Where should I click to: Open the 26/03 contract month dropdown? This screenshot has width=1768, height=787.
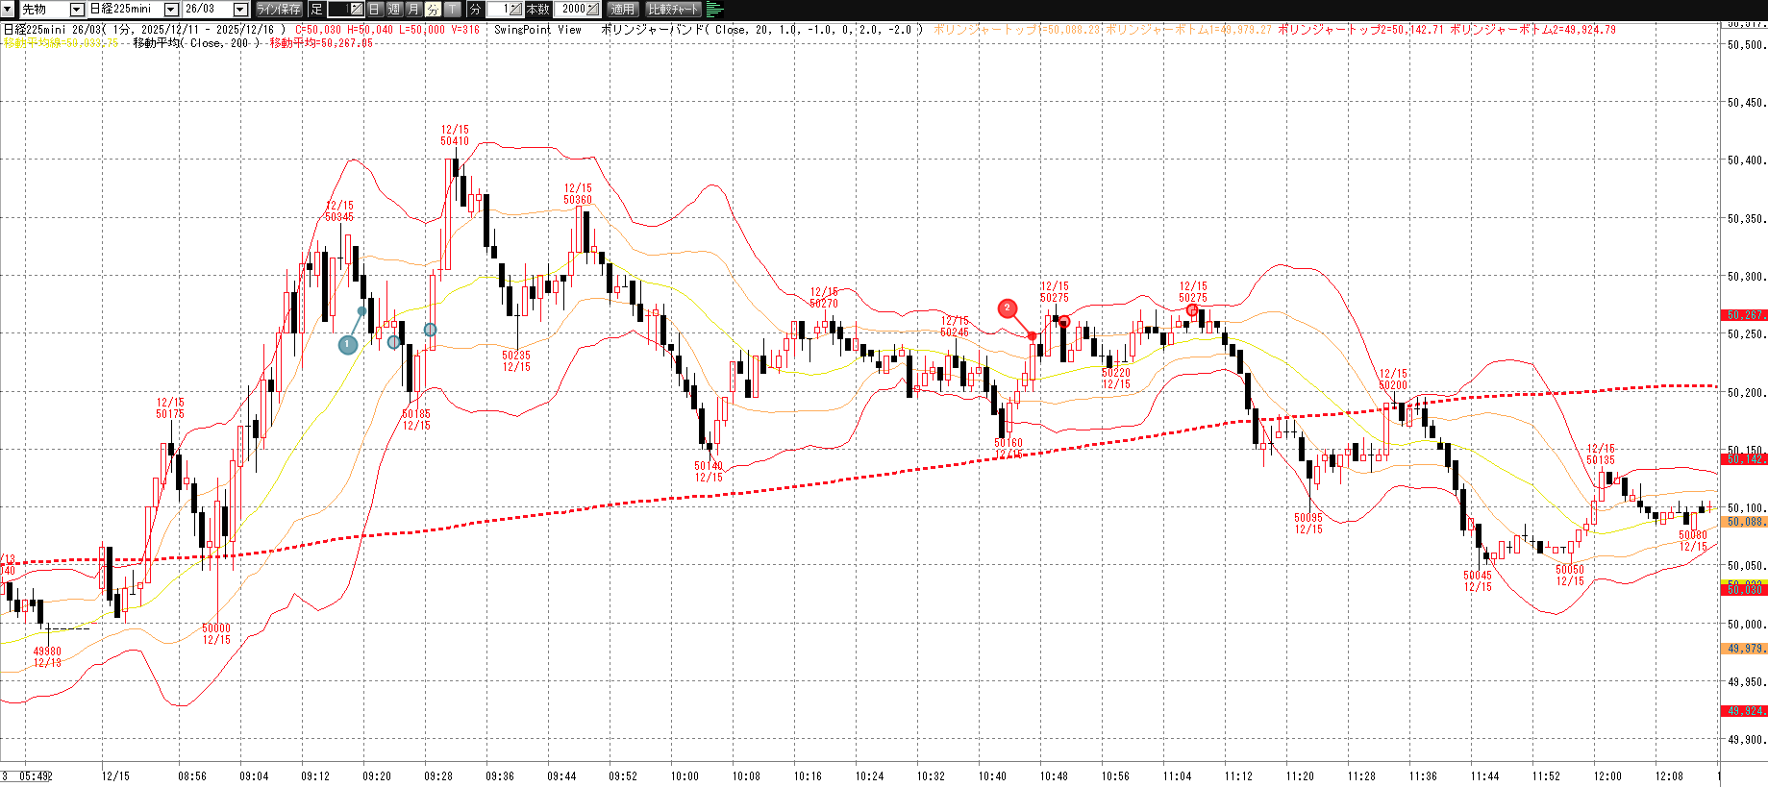click(240, 9)
